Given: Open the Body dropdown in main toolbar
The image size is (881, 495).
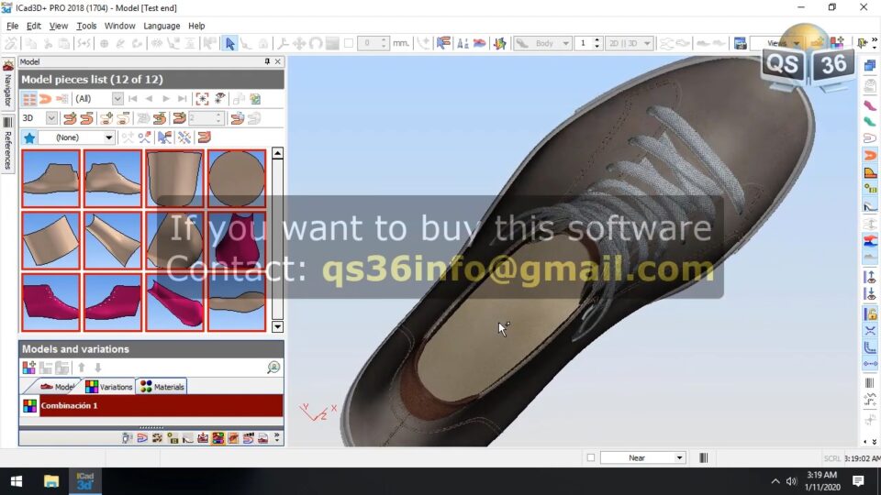Looking at the screenshot, I should coord(543,43).
